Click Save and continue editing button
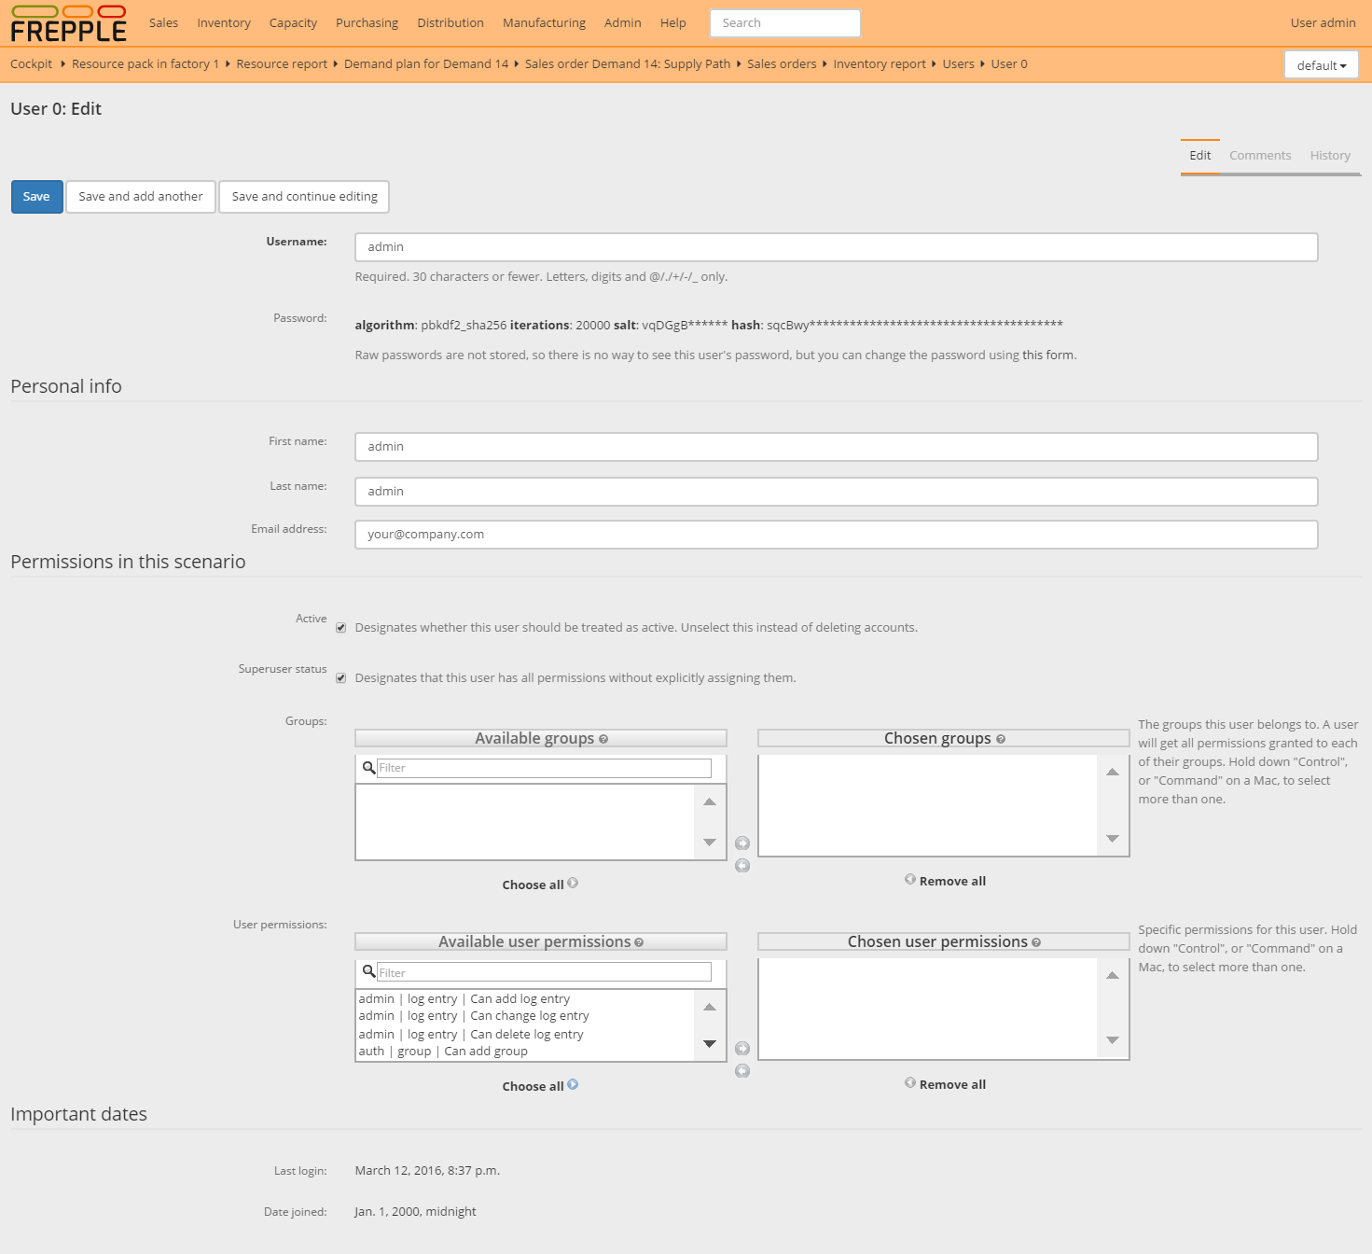 pyautogui.click(x=304, y=197)
